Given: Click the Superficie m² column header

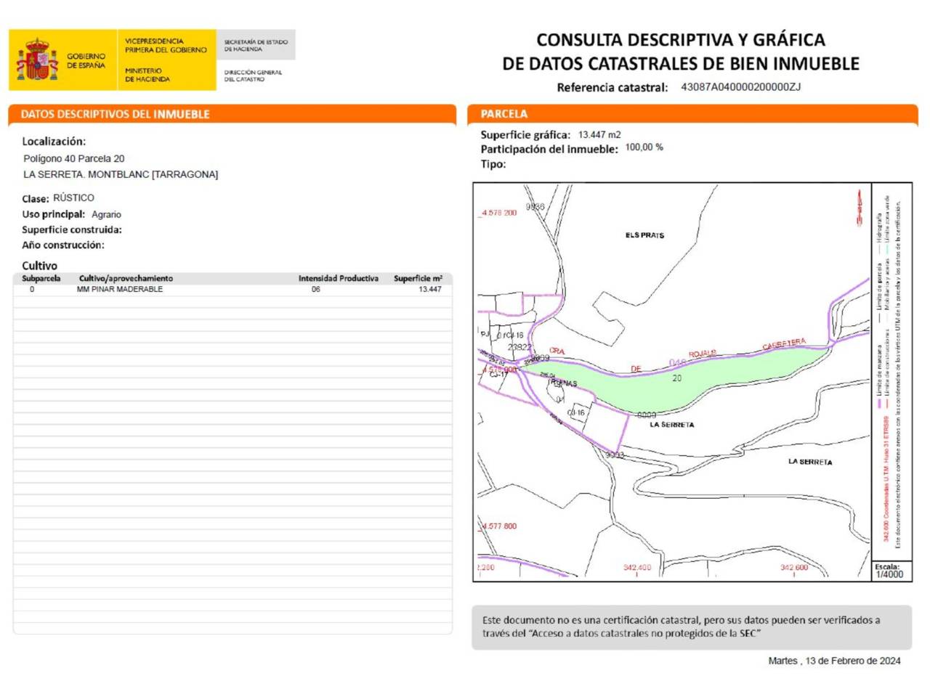Looking at the screenshot, I should pos(418,278).
